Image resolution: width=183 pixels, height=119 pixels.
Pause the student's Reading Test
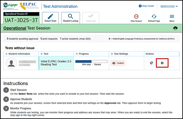tap(162, 63)
